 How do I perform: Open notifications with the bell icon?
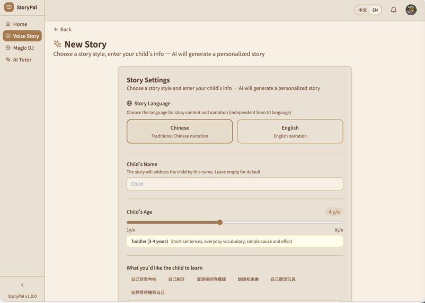pyautogui.click(x=393, y=10)
